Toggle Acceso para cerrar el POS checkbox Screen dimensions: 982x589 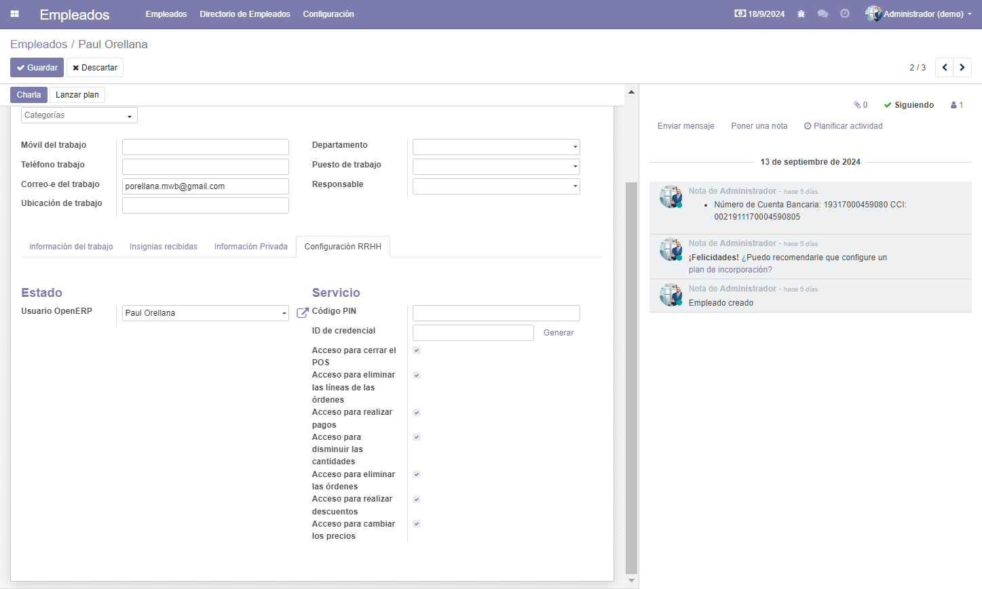pyautogui.click(x=417, y=350)
